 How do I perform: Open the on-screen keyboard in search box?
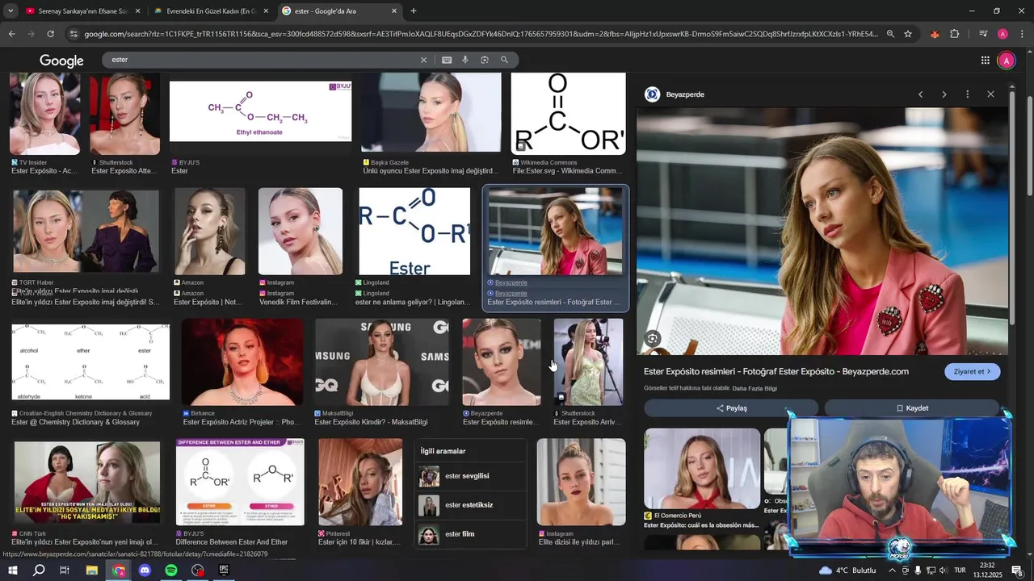click(x=447, y=60)
